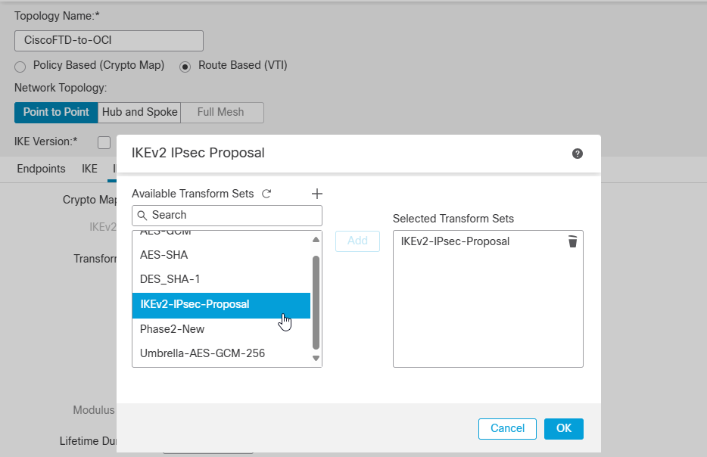Delete IKEv2-IPsec-Proposal from selected sets
707x457 pixels.
pyautogui.click(x=573, y=241)
